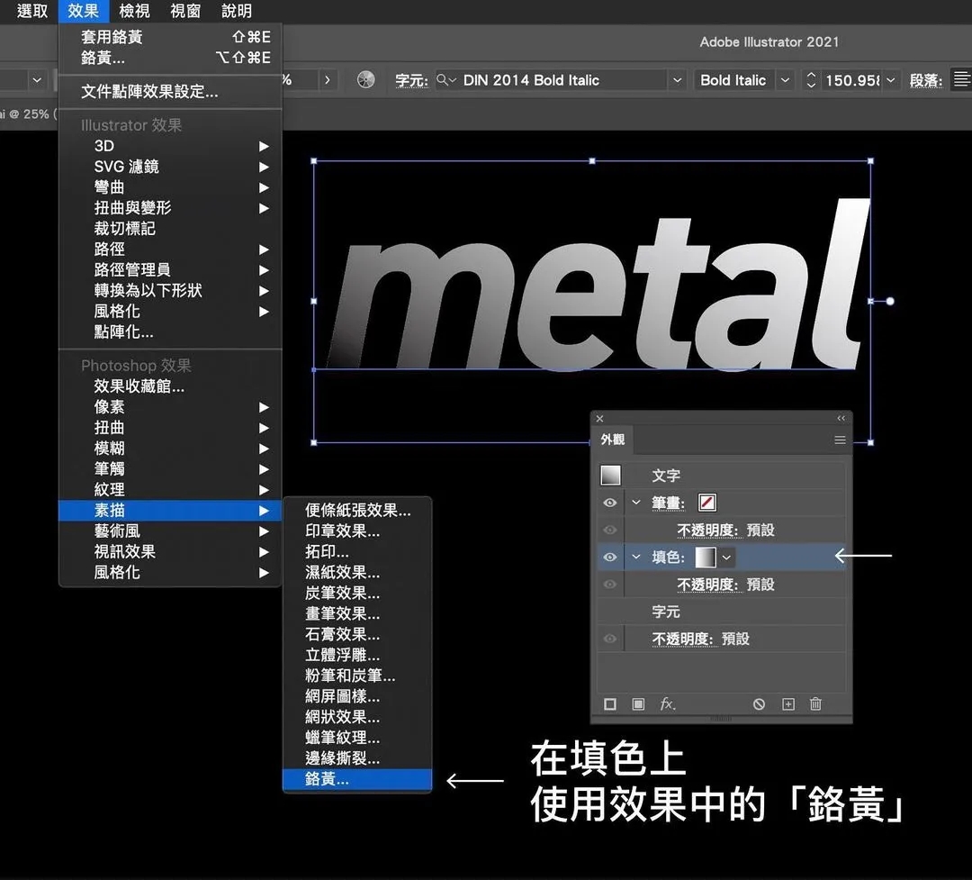This screenshot has width=972, height=880.
Task: Click the 填色: label in 外觀 panel
Action: point(668,558)
